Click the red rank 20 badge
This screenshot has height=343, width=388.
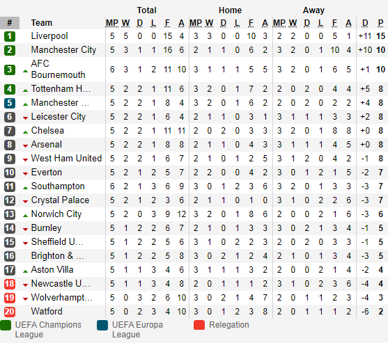(x=10, y=312)
